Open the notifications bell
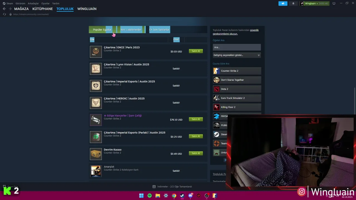 [x=293, y=3]
